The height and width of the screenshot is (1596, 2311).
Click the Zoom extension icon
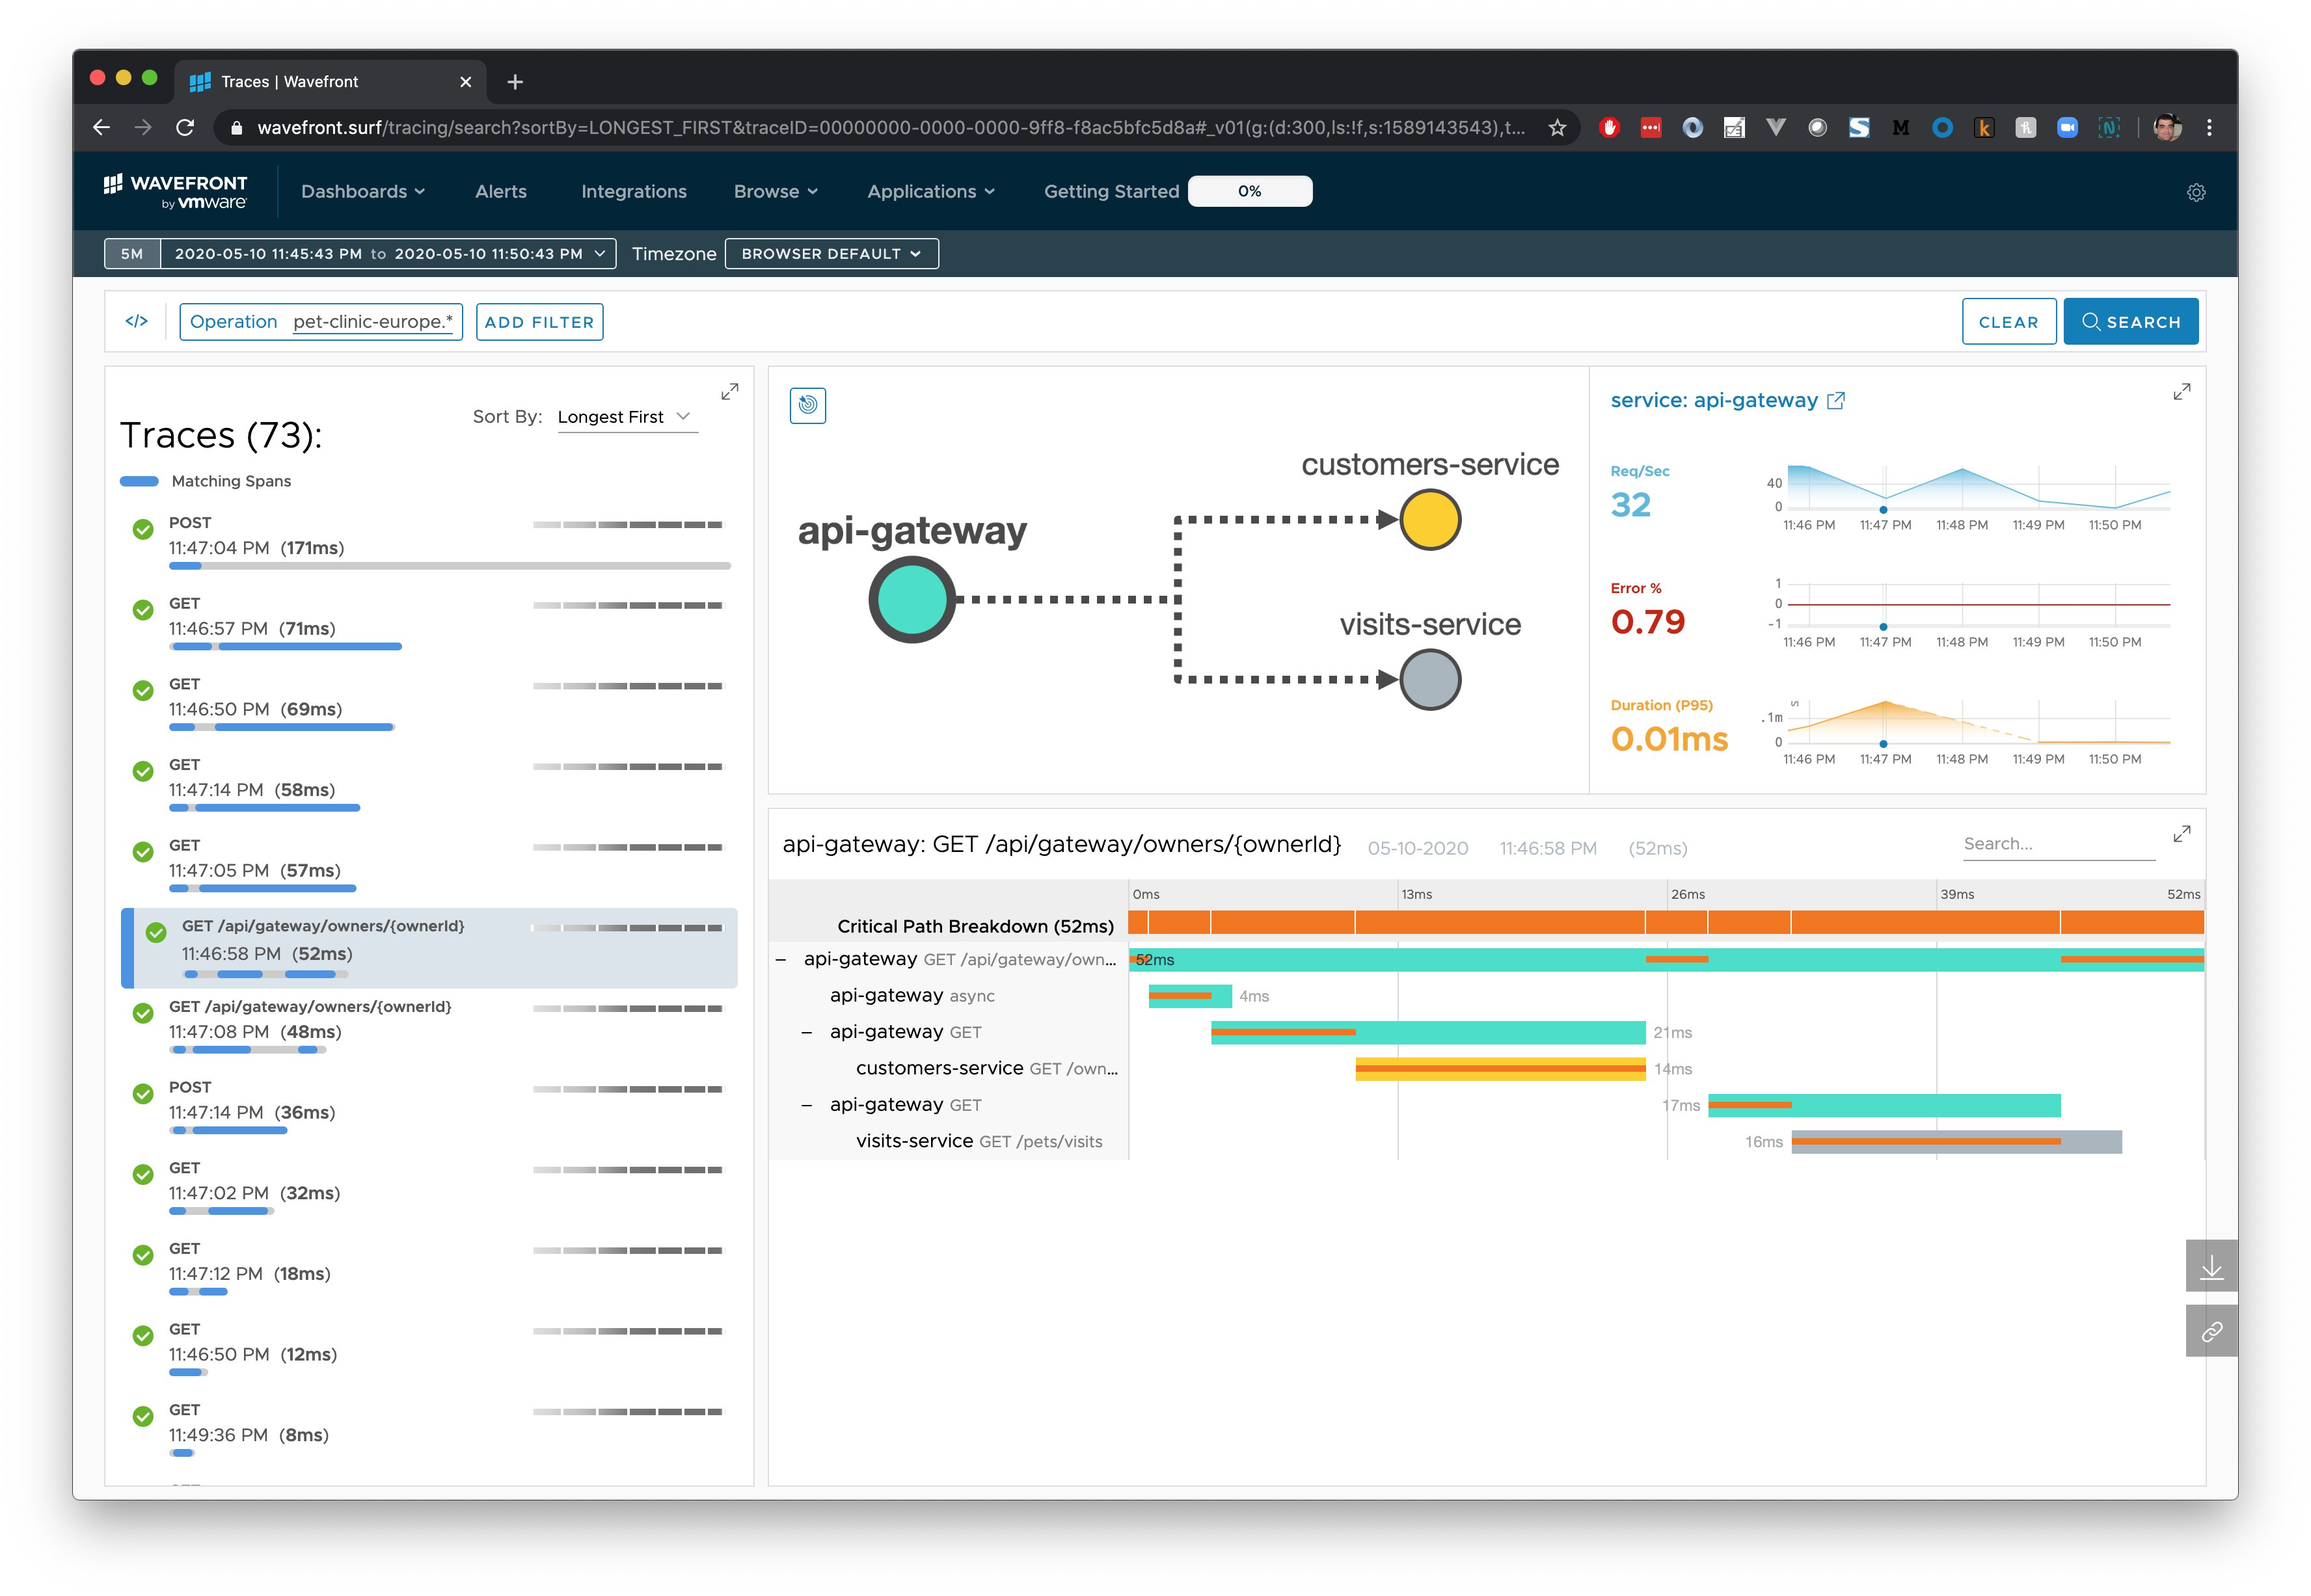[x=2067, y=127]
